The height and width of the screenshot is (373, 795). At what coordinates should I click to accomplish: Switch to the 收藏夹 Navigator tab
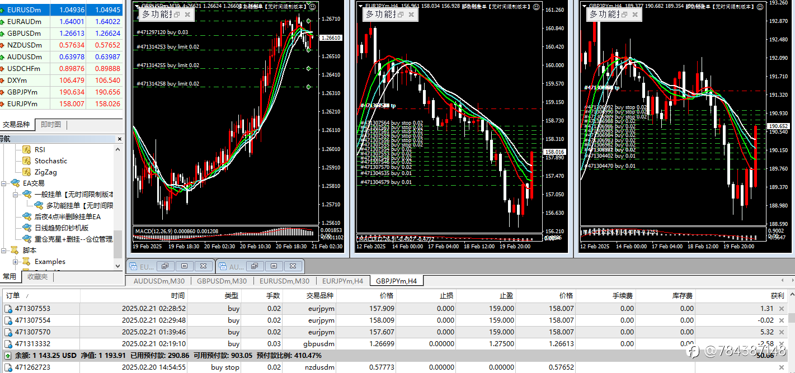click(x=38, y=276)
